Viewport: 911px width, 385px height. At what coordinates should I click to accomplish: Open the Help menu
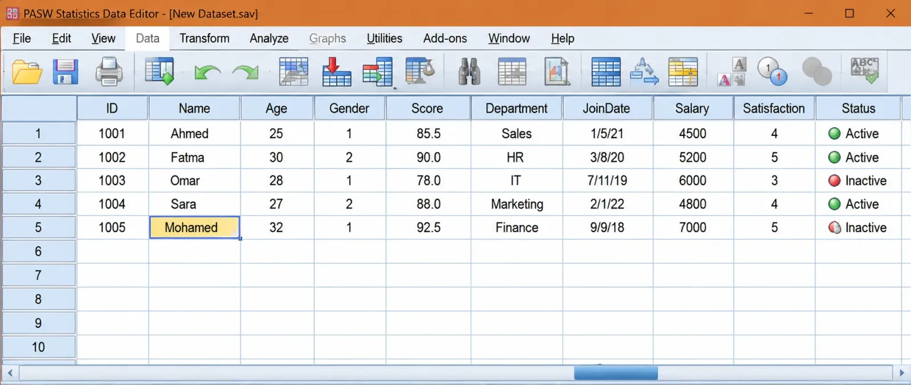pos(563,38)
